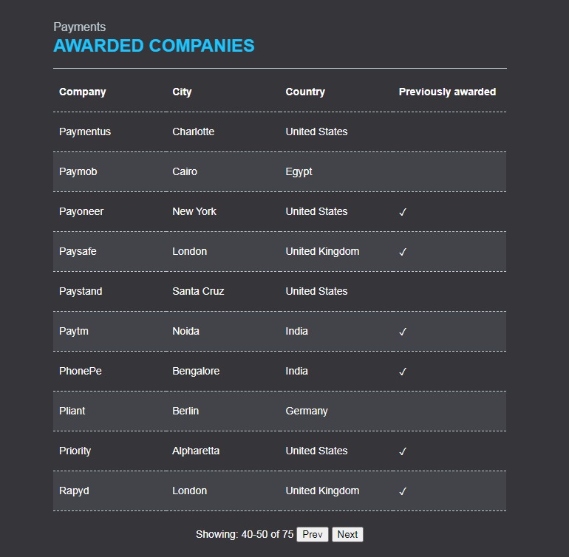Click the City column header
569x557 pixels.
(x=182, y=92)
